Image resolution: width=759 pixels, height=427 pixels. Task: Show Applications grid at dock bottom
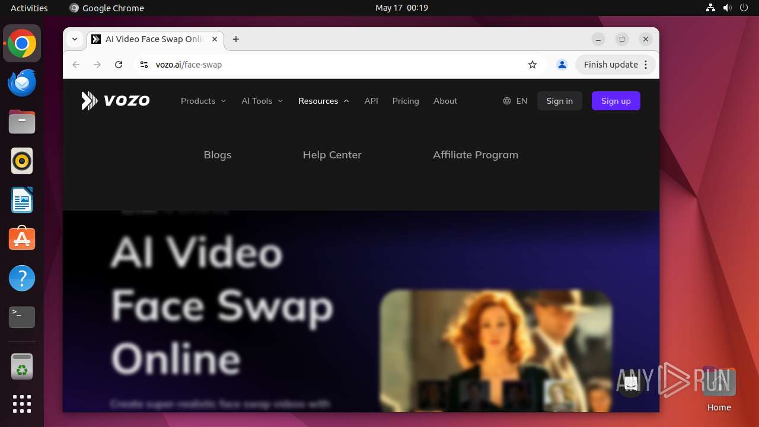coord(22,404)
